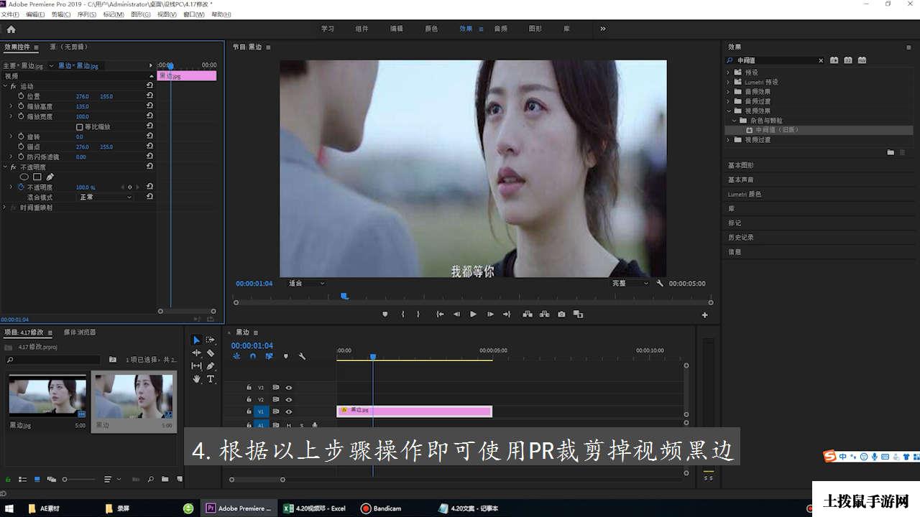Toggle the 运动 fx effect
Viewport: 920px width, 517px height.
click(13, 86)
